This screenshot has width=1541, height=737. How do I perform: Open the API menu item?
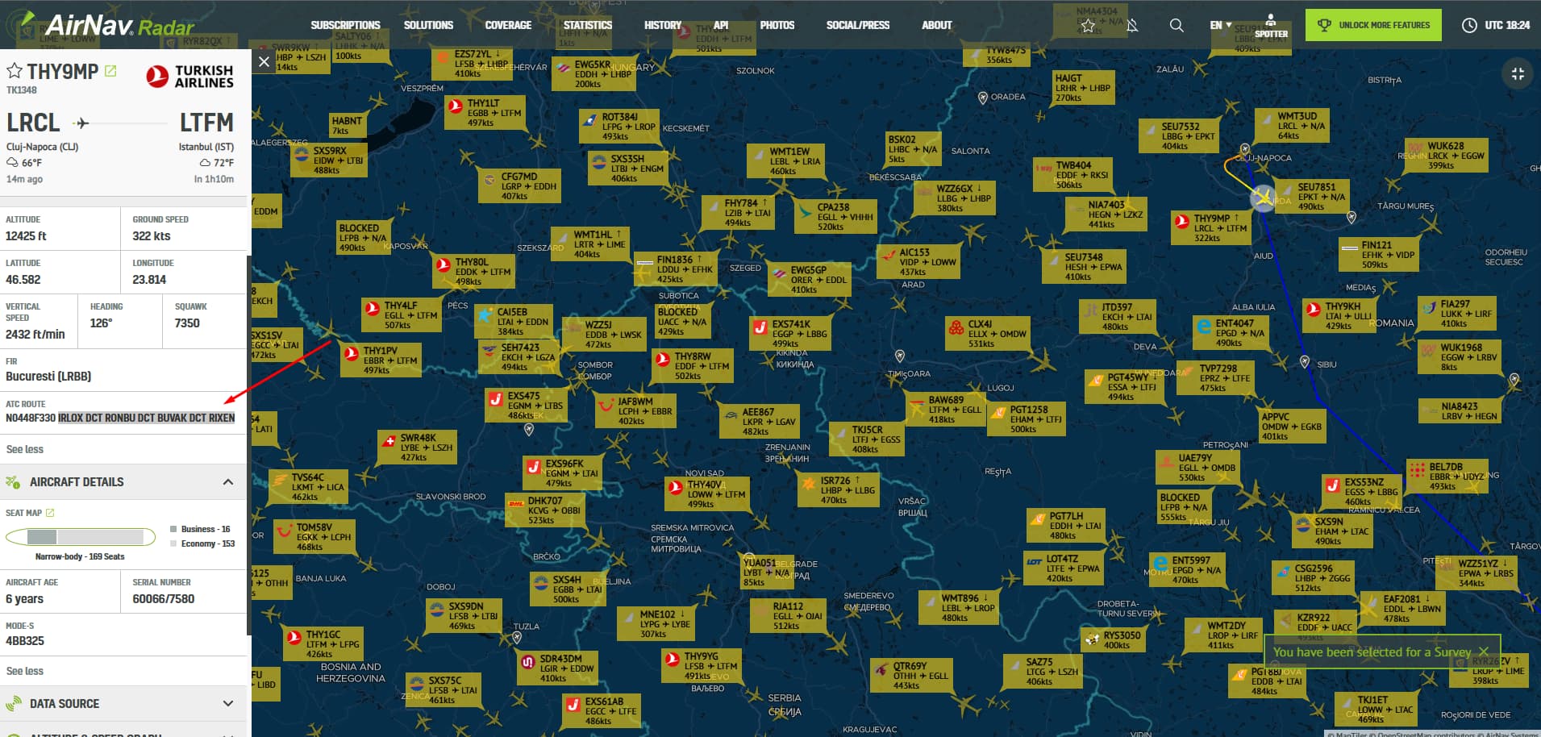pos(721,26)
